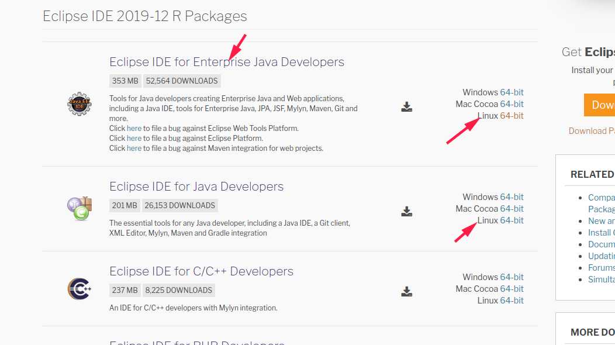Open the Forums related link
The image size is (615, 345).
(602, 268)
